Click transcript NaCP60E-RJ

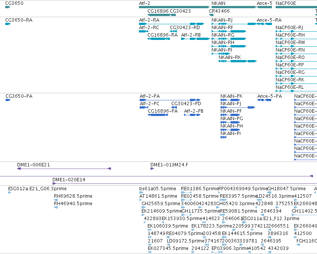289,28
